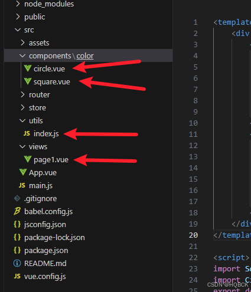The image size is (251, 292).
Task: Open package-lock.json file
Action: pyautogui.click(x=54, y=238)
